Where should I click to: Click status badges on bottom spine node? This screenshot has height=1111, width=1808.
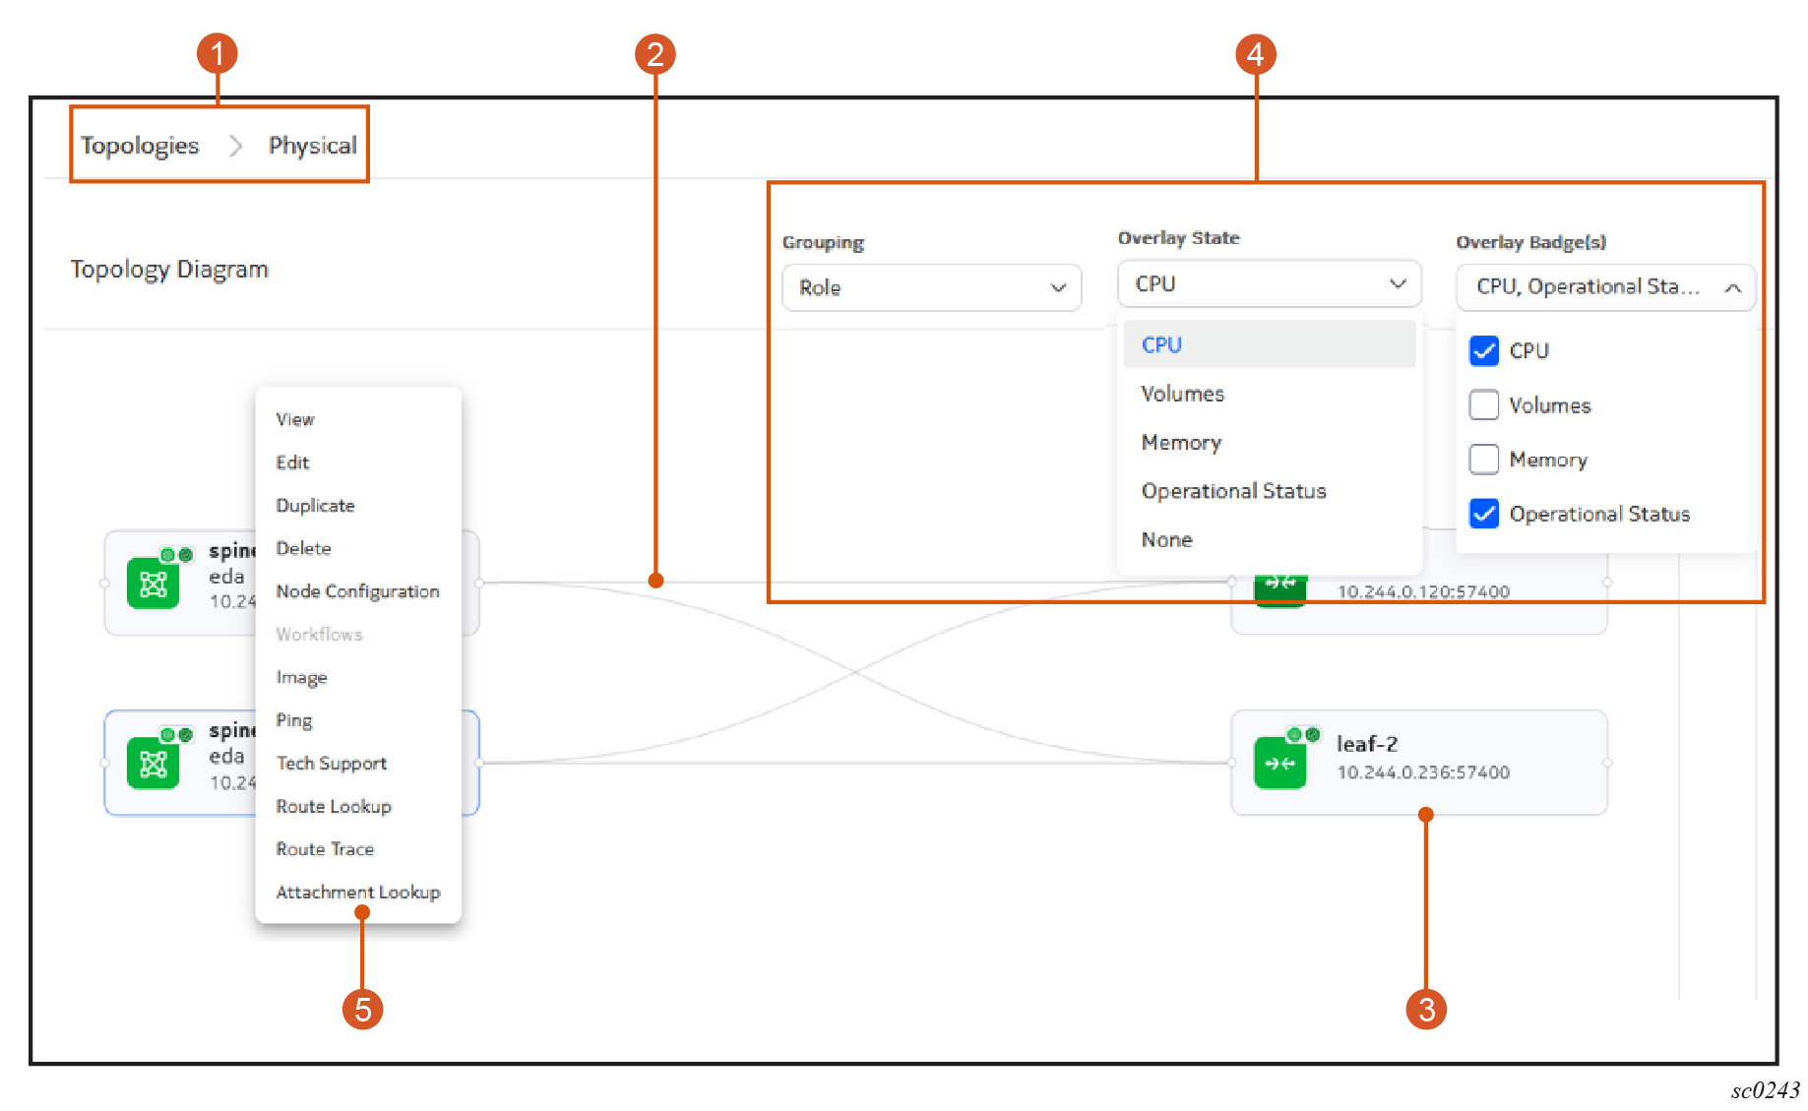click(x=176, y=735)
